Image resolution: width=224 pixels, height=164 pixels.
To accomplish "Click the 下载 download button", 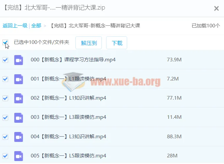I will (x=117, y=43).
